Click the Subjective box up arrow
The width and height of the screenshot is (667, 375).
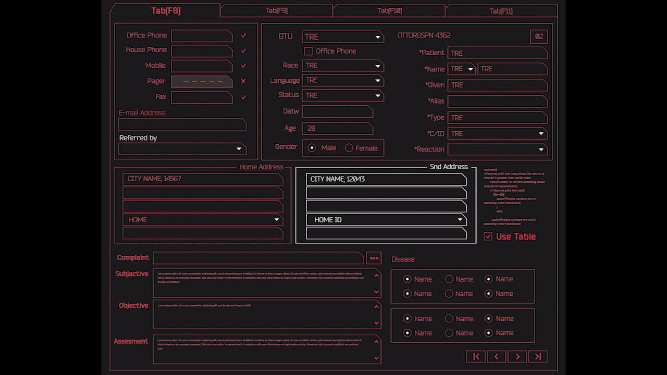[376, 275]
